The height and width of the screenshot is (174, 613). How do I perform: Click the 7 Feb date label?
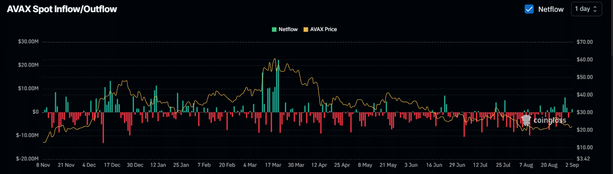click(204, 165)
